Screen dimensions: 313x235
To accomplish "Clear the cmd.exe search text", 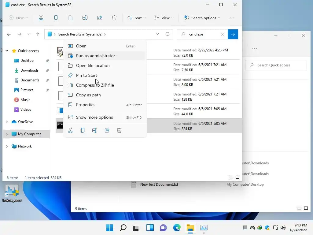I will coord(223,34).
